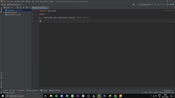Click the Code With Me shield icon

[x=173, y=5]
